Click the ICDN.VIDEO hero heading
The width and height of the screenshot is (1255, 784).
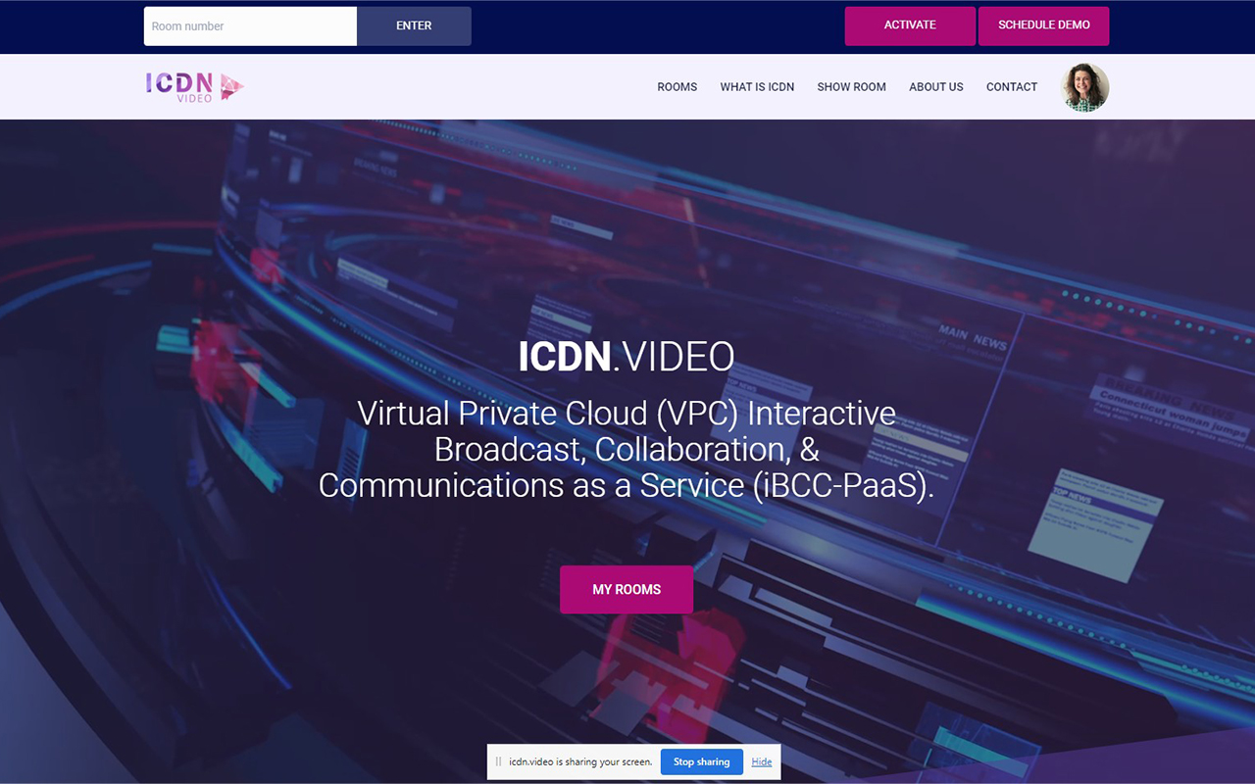[x=627, y=357]
